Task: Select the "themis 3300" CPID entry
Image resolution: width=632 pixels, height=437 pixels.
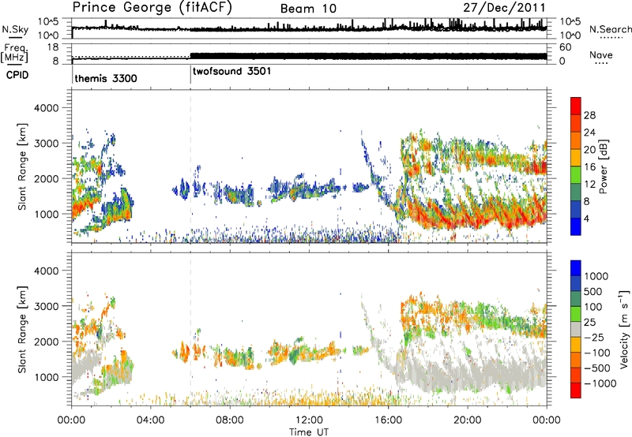Action: 106,78
